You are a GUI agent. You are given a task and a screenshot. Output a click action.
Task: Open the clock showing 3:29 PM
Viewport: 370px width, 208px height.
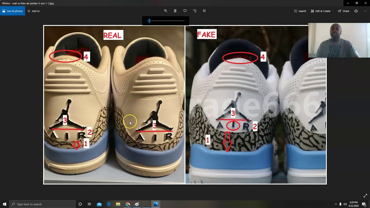click(x=353, y=204)
